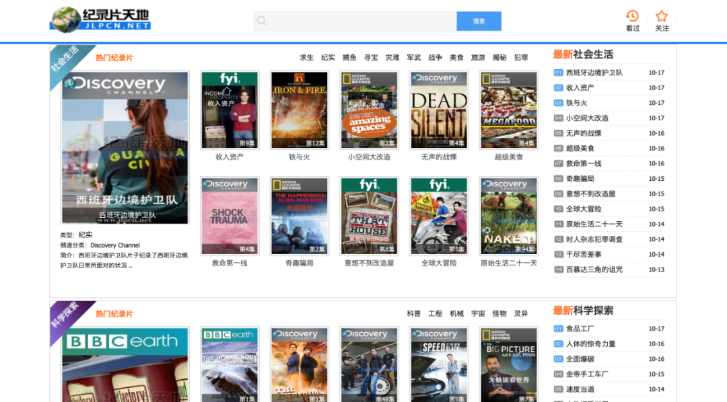
Task: Open the Megafood 超级美食 poster
Action: coord(508,110)
